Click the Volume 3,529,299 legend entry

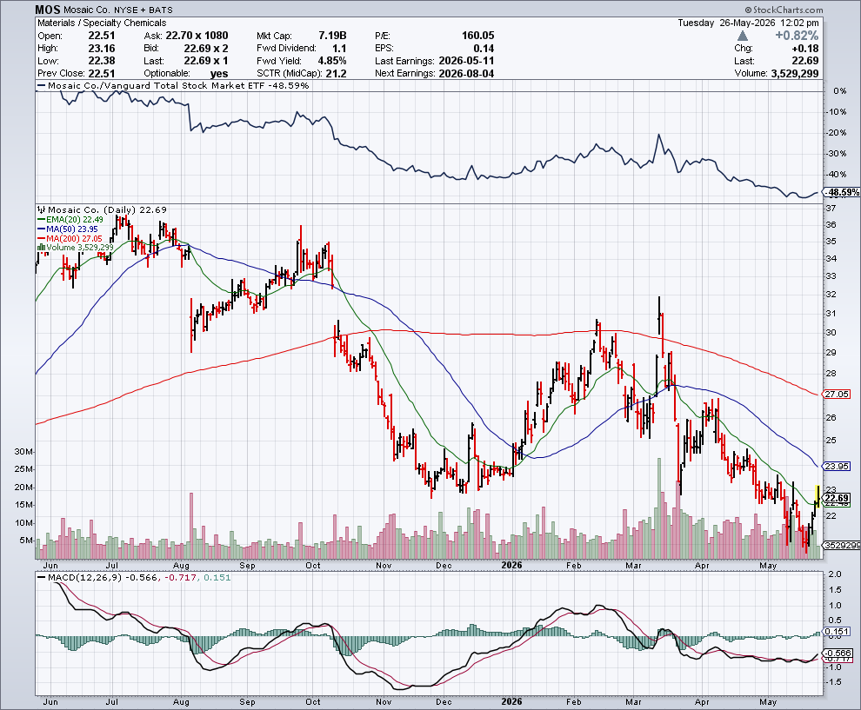pyautogui.click(x=75, y=248)
